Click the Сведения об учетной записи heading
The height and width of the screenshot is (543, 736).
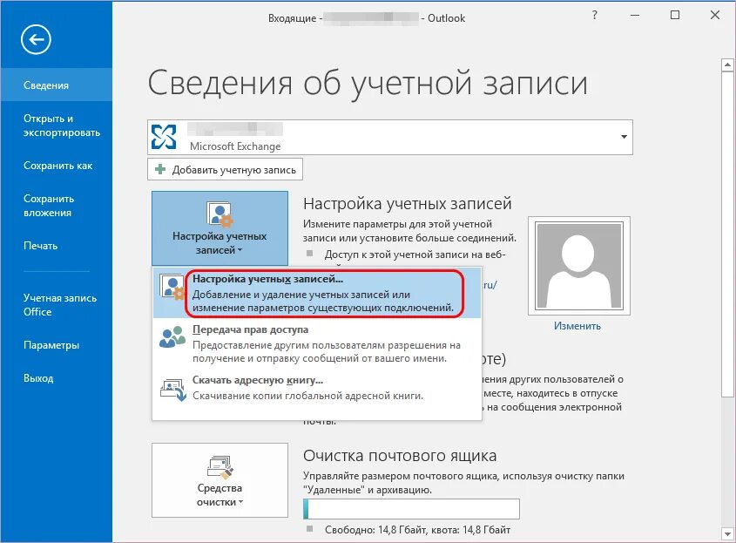(x=368, y=83)
